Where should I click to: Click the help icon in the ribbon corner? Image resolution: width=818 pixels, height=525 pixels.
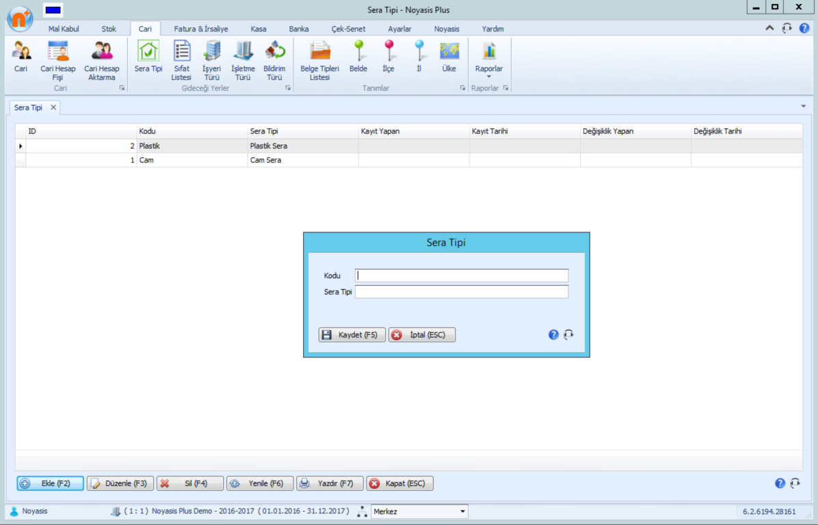(804, 28)
